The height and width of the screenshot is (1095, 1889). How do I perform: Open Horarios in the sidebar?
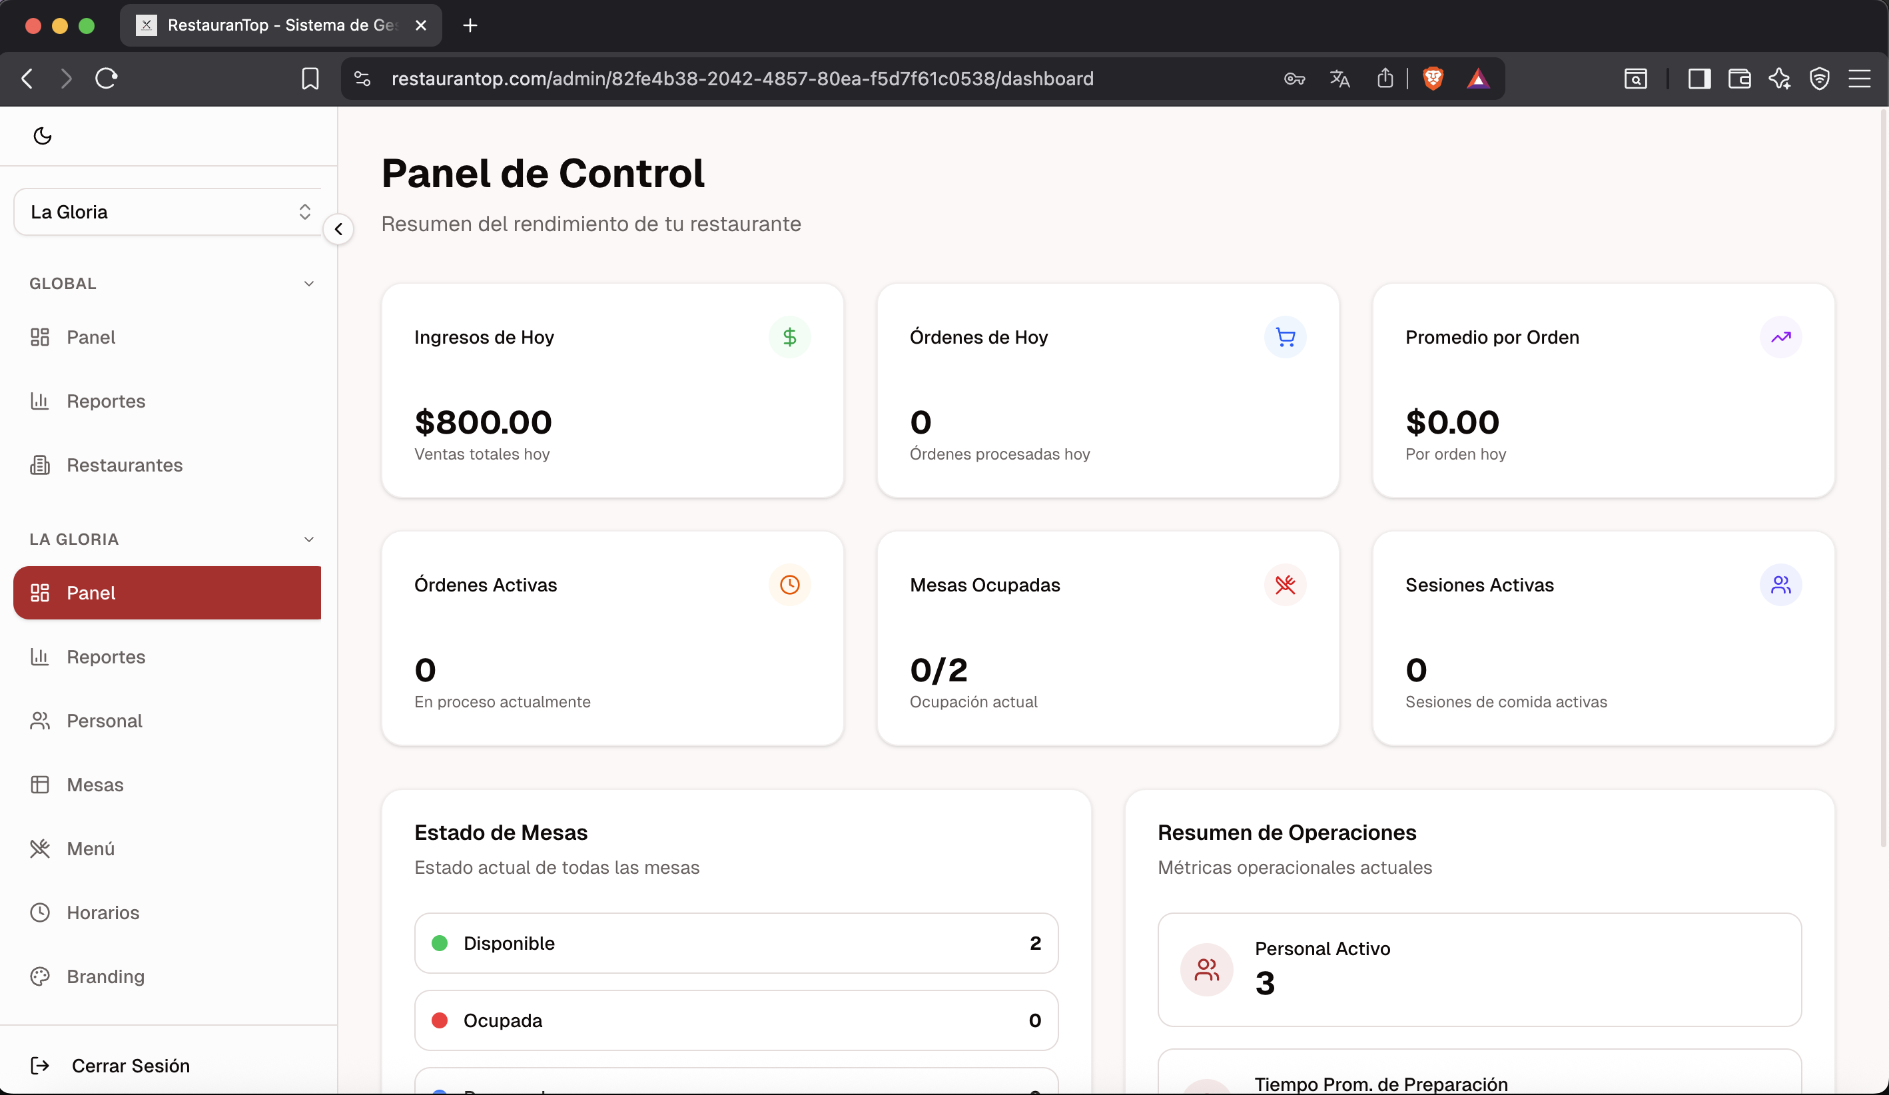click(103, 913)
